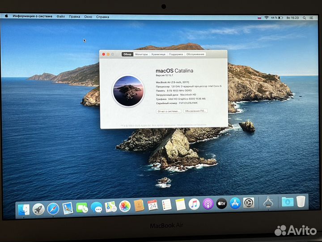Open the Окно menu
Image resolution: width=322 pixels, height=242 pixels.
coord(88,17)
